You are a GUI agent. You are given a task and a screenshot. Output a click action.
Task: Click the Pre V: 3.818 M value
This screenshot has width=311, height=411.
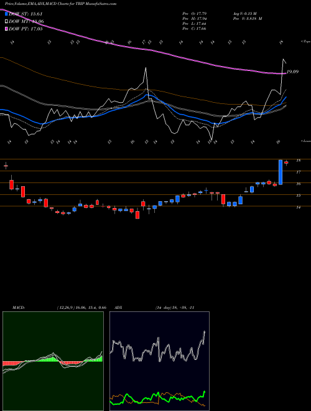[x=248, y=18]
